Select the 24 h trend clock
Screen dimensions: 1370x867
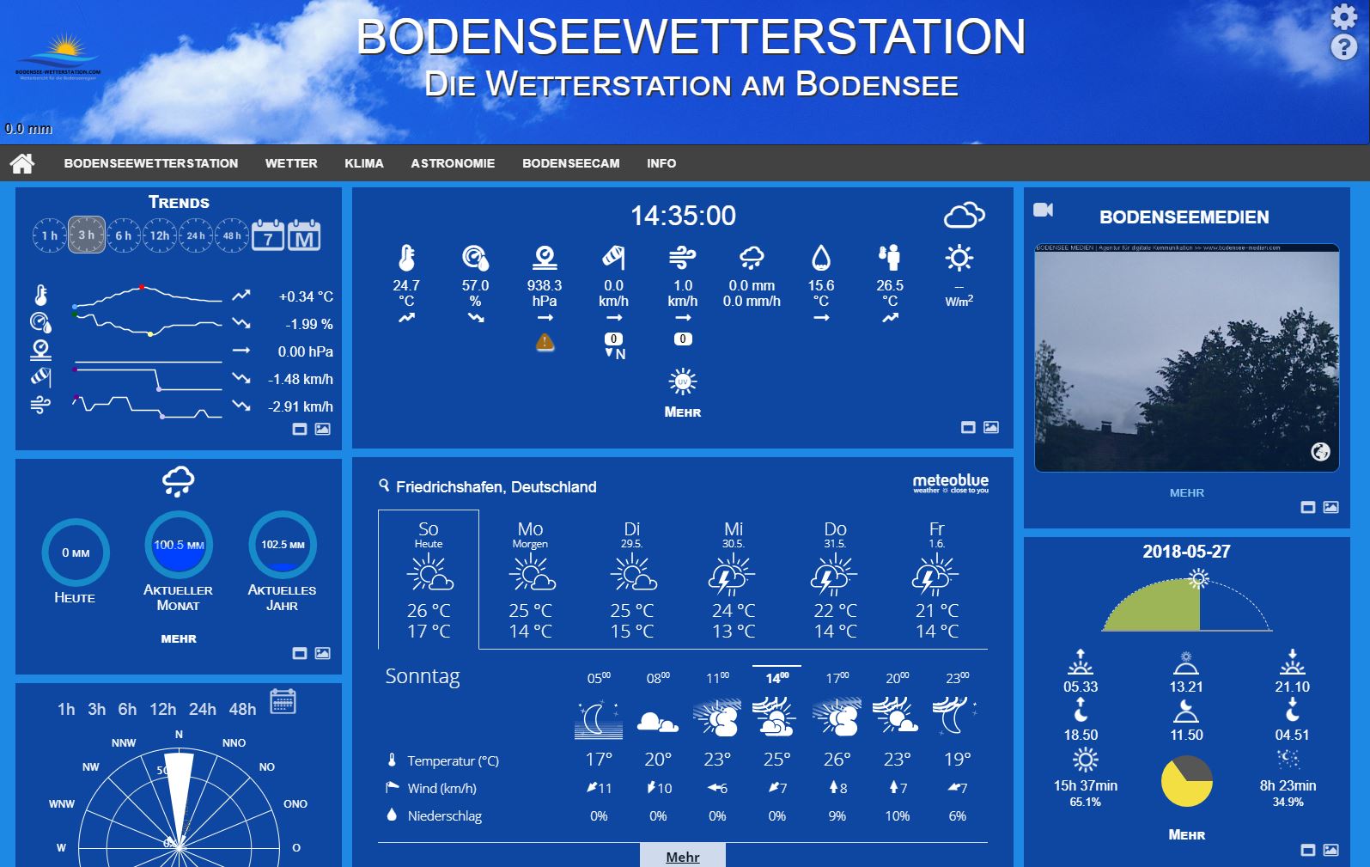pos(196,235)
